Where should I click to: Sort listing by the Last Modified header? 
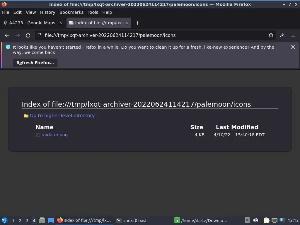coord(237,127)
